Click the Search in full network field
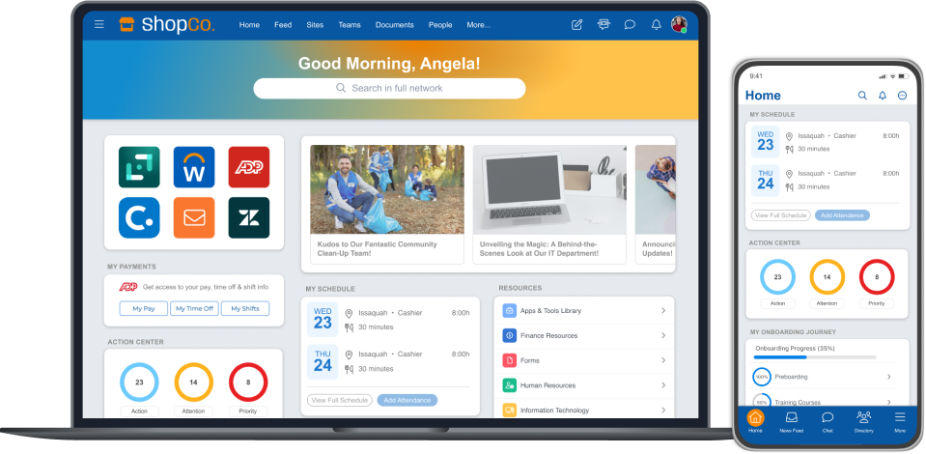The width and height of the screenshot is (926, 454). pos(389,88)
